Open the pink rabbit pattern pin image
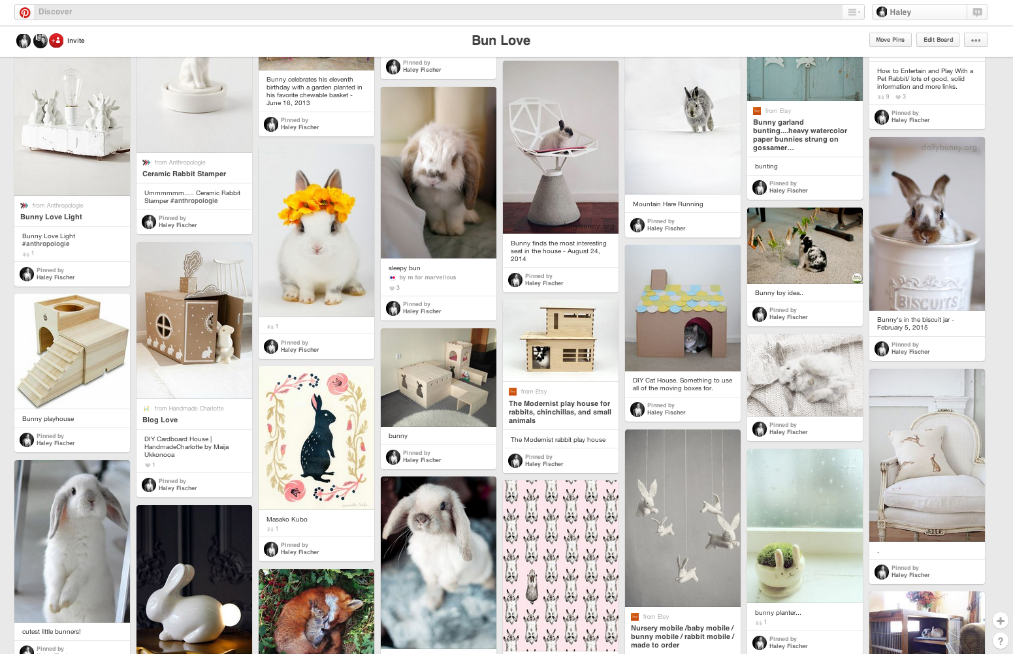Image resolution: width=1013 pixels, height=654 pixels. pyautogui.click(x=560, y=567)
